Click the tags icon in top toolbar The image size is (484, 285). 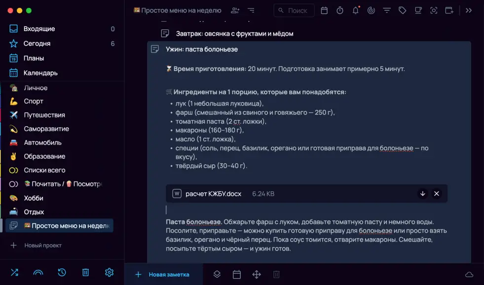tap(403, 10)
